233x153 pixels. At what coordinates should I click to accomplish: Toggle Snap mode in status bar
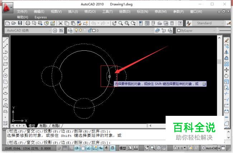pos(59,148)
